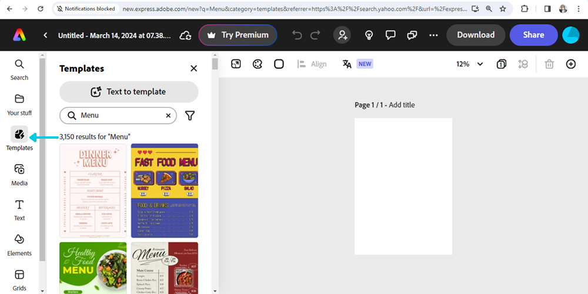Select the Dinner Menu template
The width and height of the screenshot is (588, 294).
pos(93,191)
